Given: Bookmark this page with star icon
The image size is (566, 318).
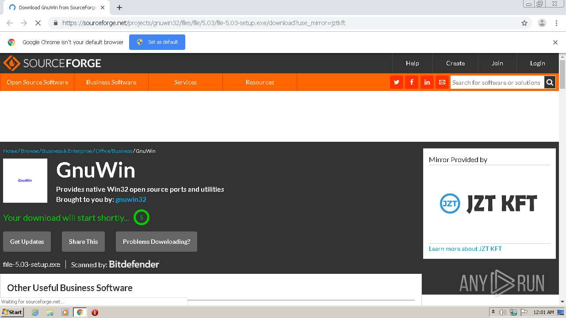Looking at the screenshot, I should click(524, 23).
